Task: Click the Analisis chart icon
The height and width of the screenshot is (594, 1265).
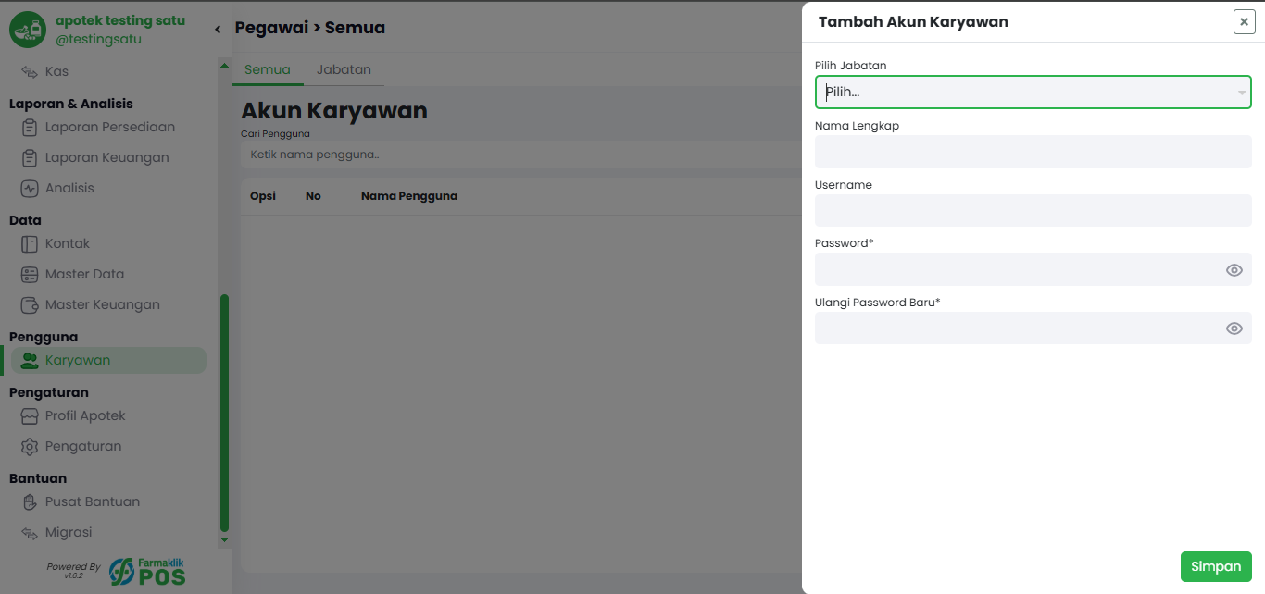Action: [30, 188]
